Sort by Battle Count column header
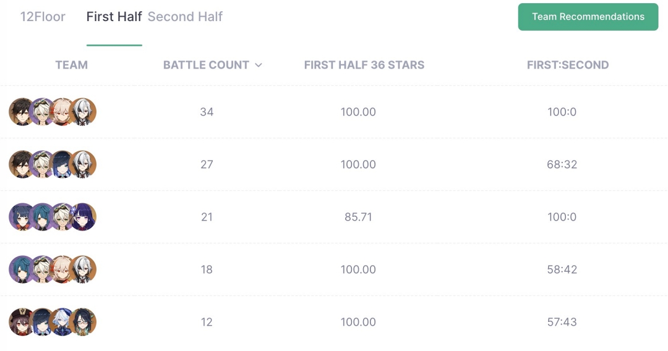 pos(206,65)
